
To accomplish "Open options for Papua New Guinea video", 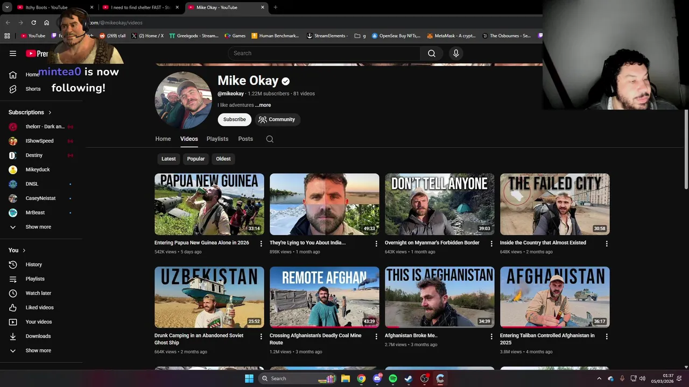I will click(261, 243).
